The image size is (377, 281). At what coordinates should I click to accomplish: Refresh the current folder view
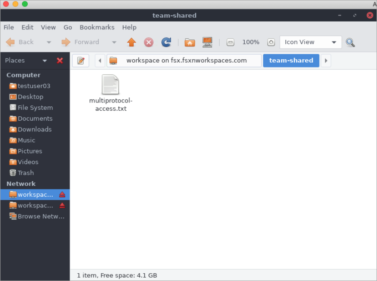(x=166, y=42)
